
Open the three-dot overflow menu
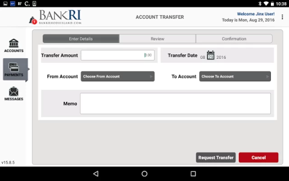click(282, 17)
